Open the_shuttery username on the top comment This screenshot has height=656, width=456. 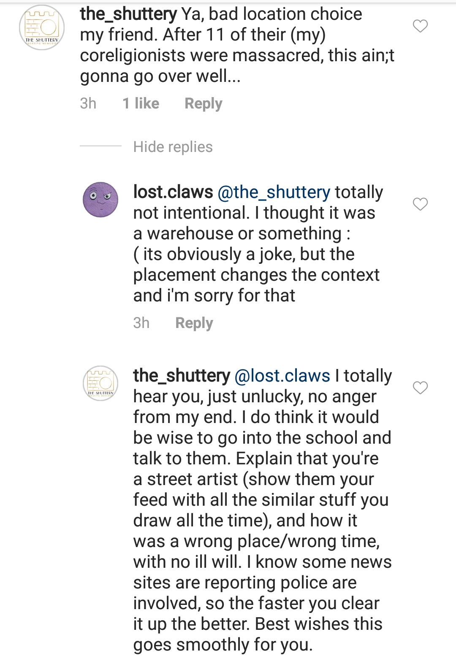pyautogui.click(x=128, y=14)
